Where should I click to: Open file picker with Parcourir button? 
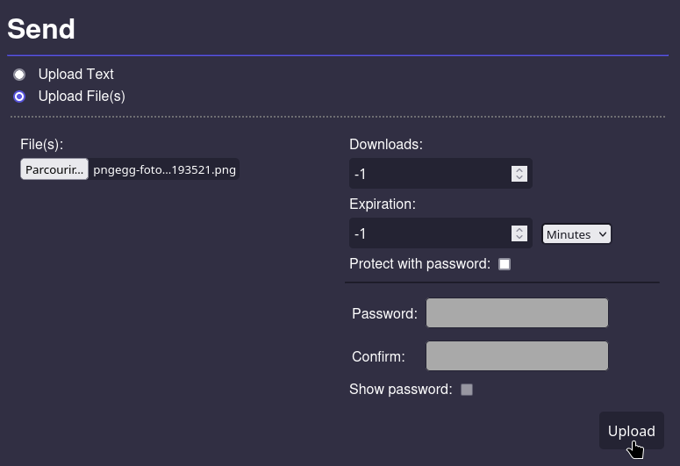(x=54, y=169)
